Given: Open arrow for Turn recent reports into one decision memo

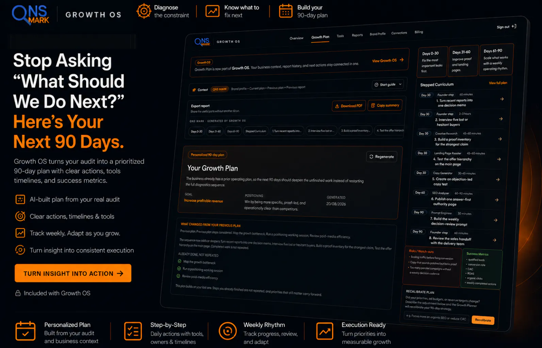Looking at the screenshot, I should pyautogui.click(x=502, y=99).
